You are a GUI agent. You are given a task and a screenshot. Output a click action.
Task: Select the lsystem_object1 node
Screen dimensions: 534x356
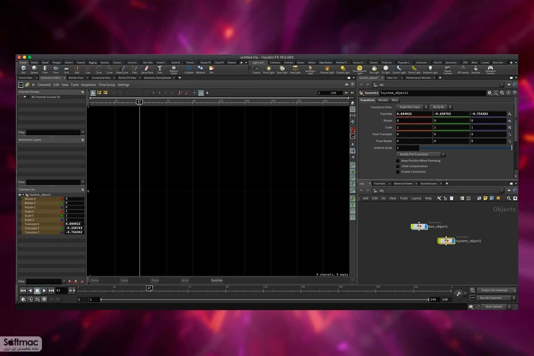point(446,241)
